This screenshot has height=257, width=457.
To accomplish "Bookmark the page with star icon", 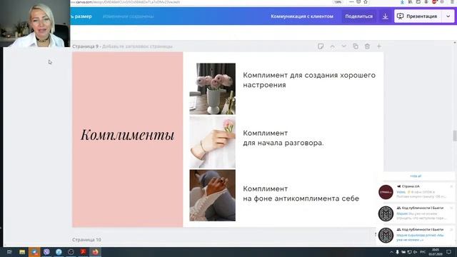I will [x=366, y=2].
